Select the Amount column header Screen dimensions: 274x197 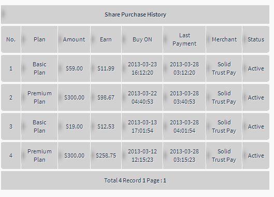(x=74, y=39)
